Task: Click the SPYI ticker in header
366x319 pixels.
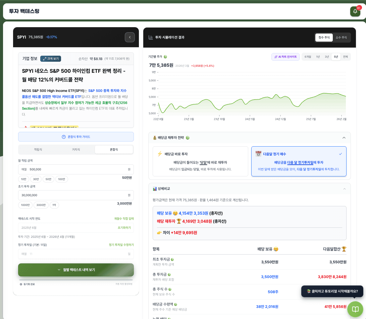Action: coord(21,37)
